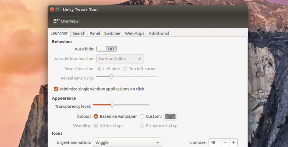Image resolution: width=288 pixels, height=147 pixels.
Task: Open the Panel tab
Action: pyautogui.click(x=95, y=33)
